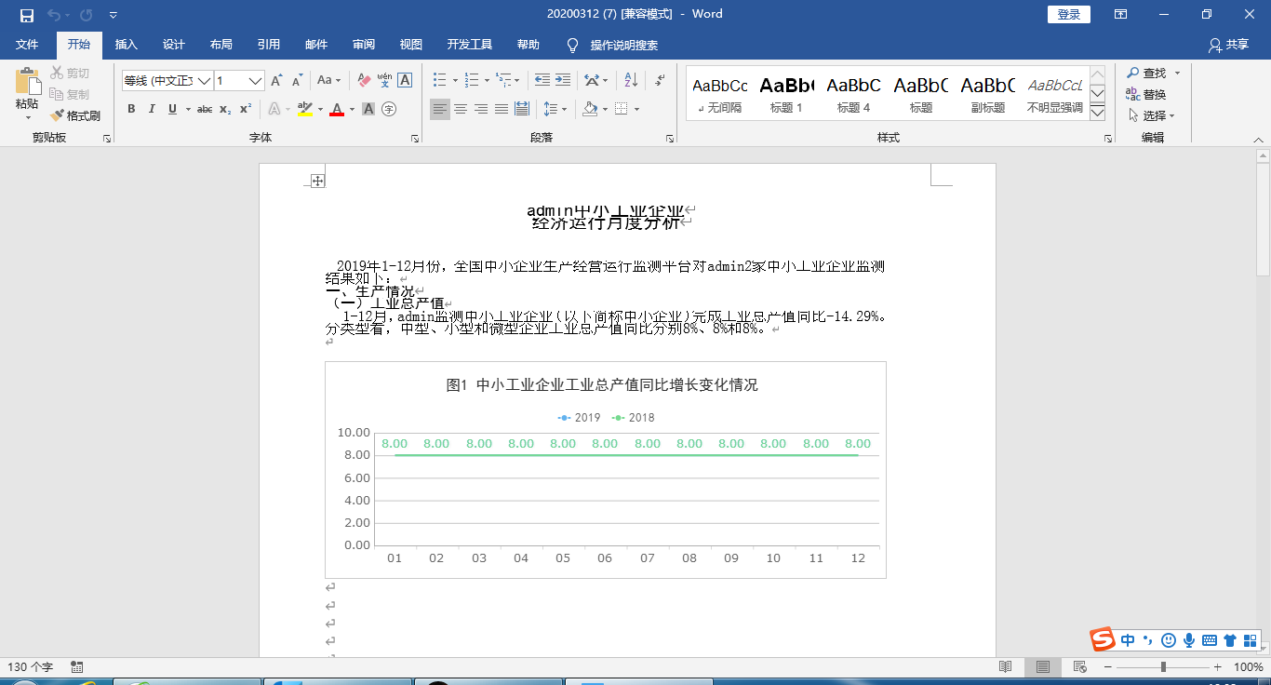Sort the selected text (A–Z icon)
The height and width of the screenshot is (685, 1271).
(x=630, y=81)
